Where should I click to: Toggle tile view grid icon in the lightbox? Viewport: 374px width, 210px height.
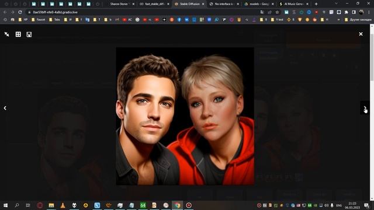[18, 34]
